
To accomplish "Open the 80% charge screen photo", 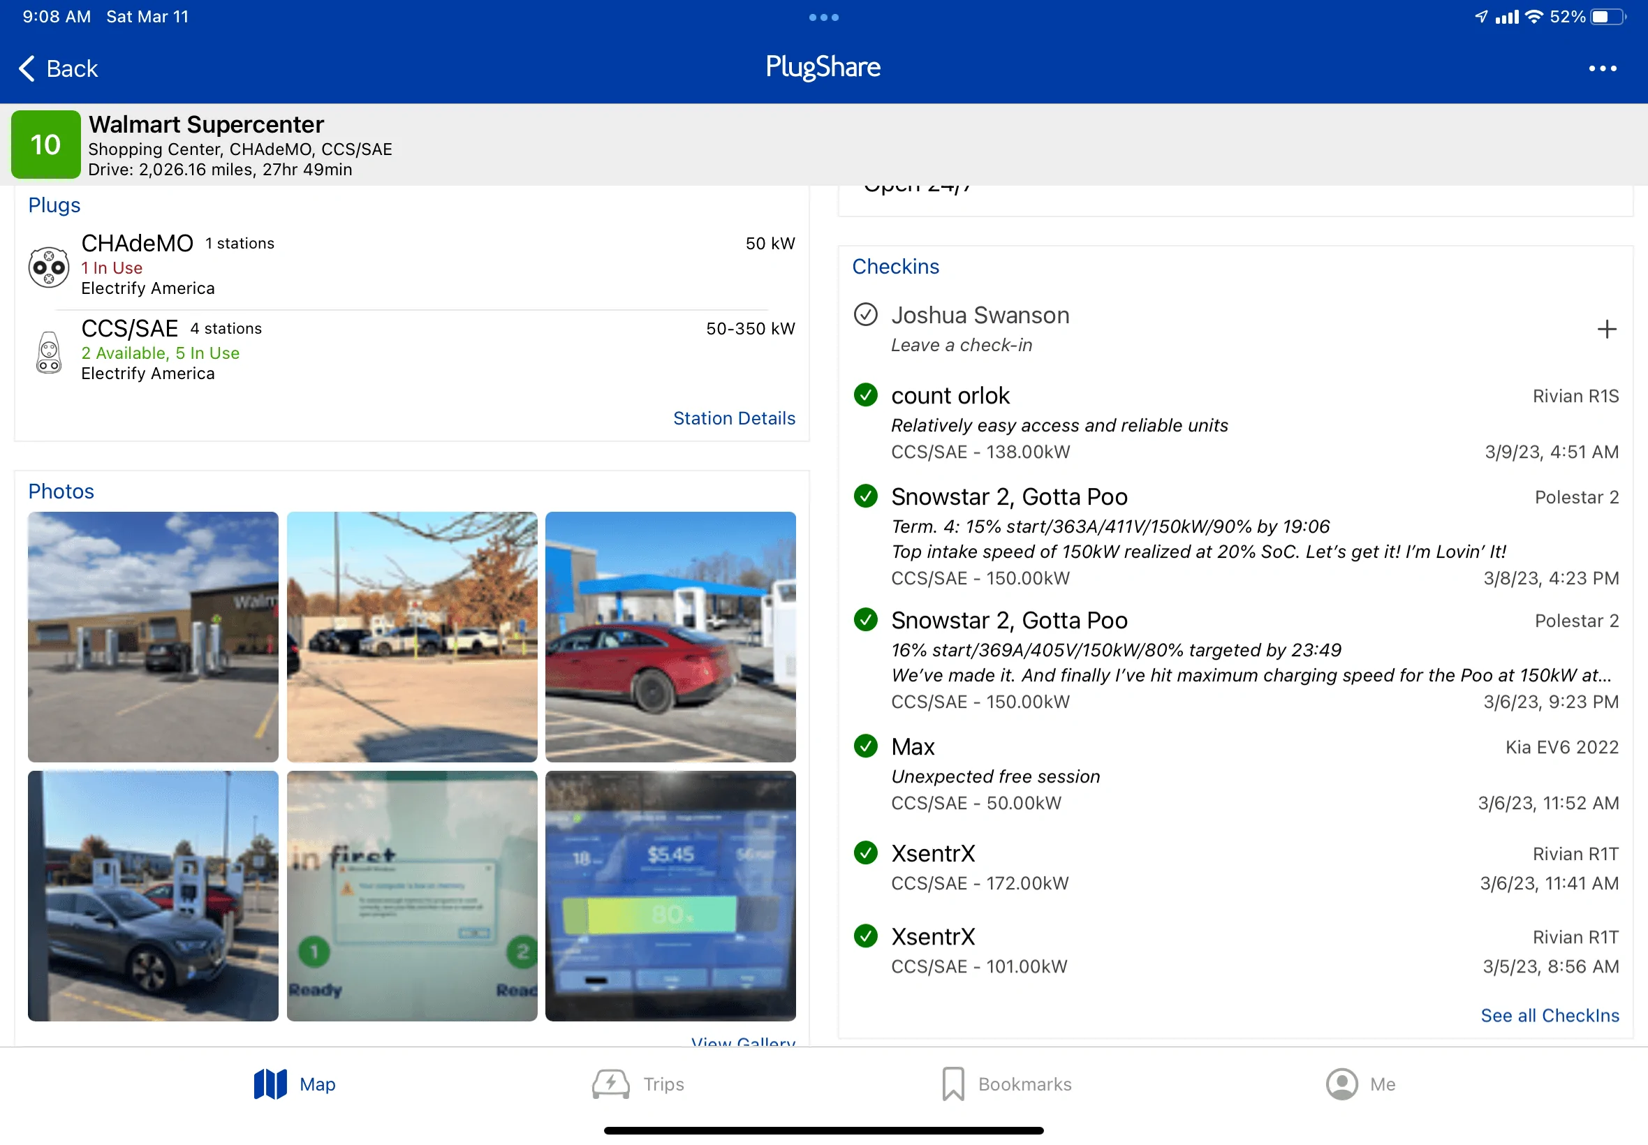I will tap(670, 895).
